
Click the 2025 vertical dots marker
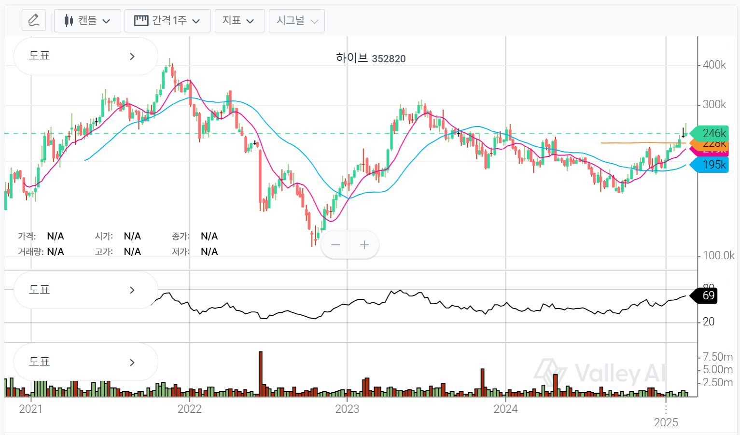pos(666,409)
